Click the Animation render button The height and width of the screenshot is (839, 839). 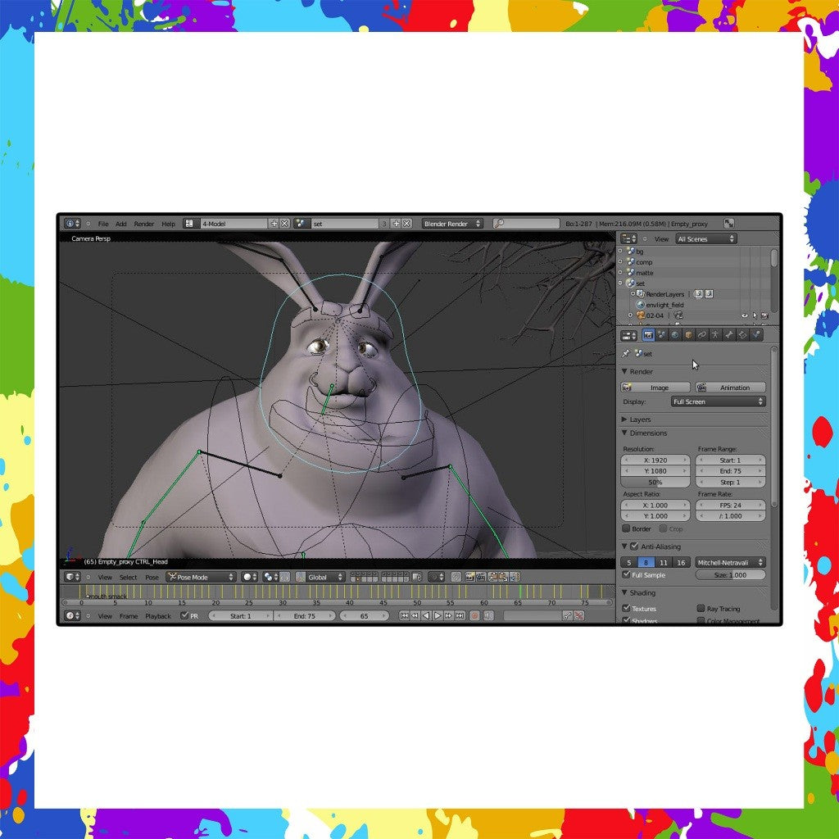tap(733, 387)
